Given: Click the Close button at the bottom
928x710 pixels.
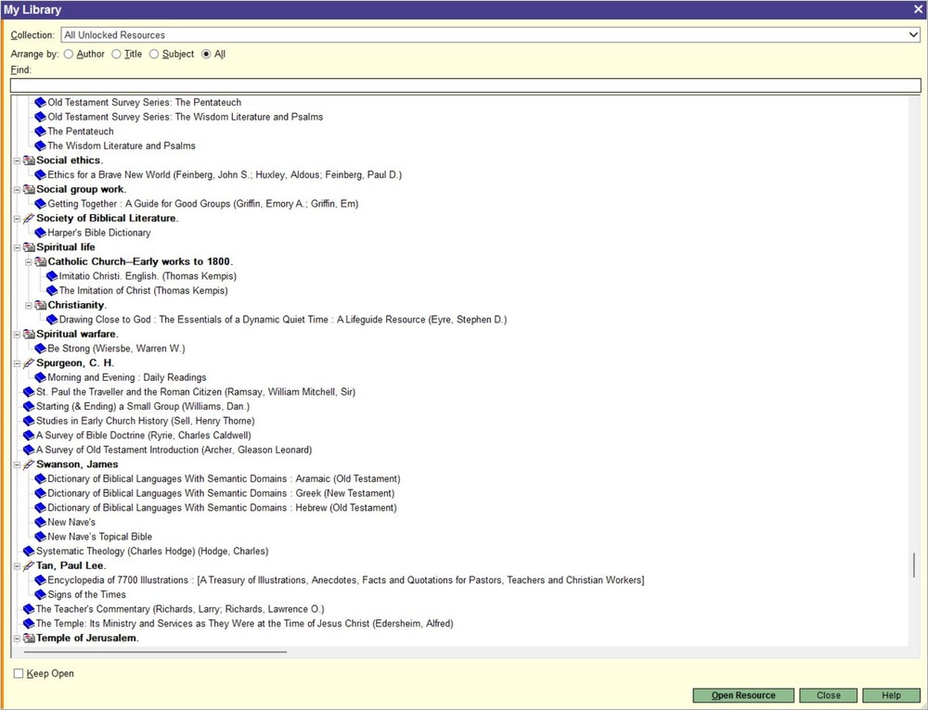Looking at the screenshot, I should 828,695.
